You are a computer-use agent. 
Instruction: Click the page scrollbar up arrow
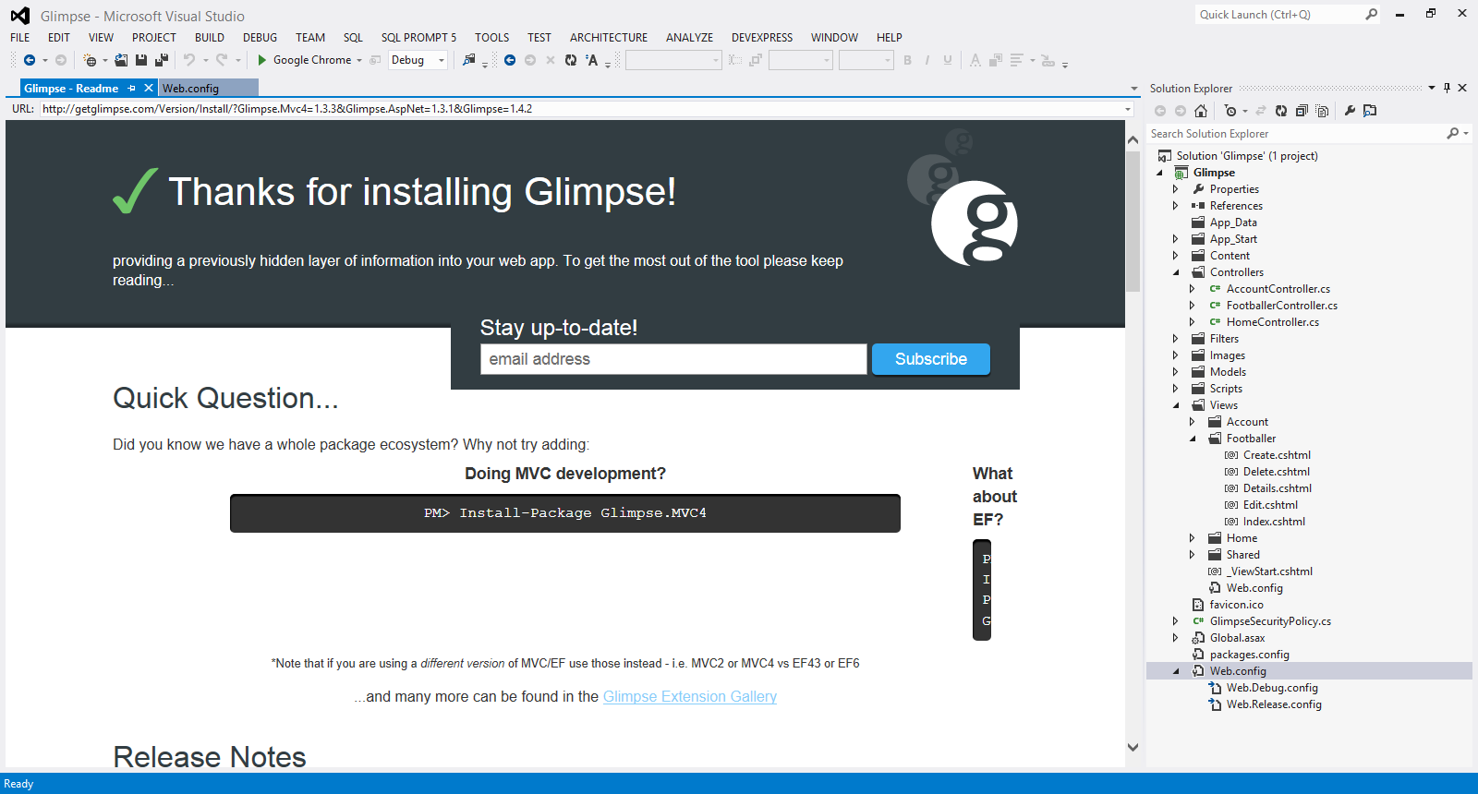1133,139
